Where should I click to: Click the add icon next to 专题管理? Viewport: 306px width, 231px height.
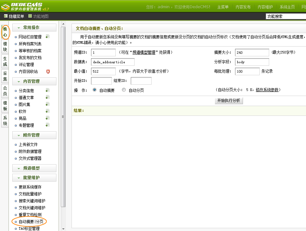coord(48,125)
